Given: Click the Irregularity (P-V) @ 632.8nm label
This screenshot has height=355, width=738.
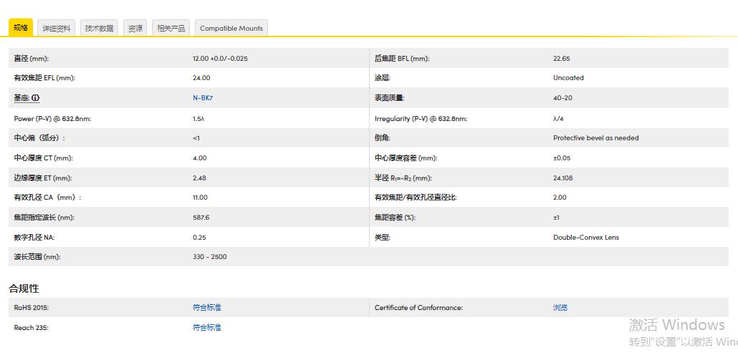Looking at the screenshot, I should click(x=421, y=119).
